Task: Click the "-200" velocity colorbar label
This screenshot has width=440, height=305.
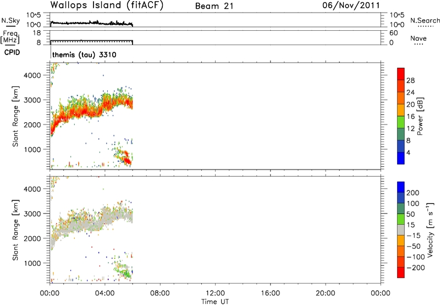Action: [x=416, y=268]
